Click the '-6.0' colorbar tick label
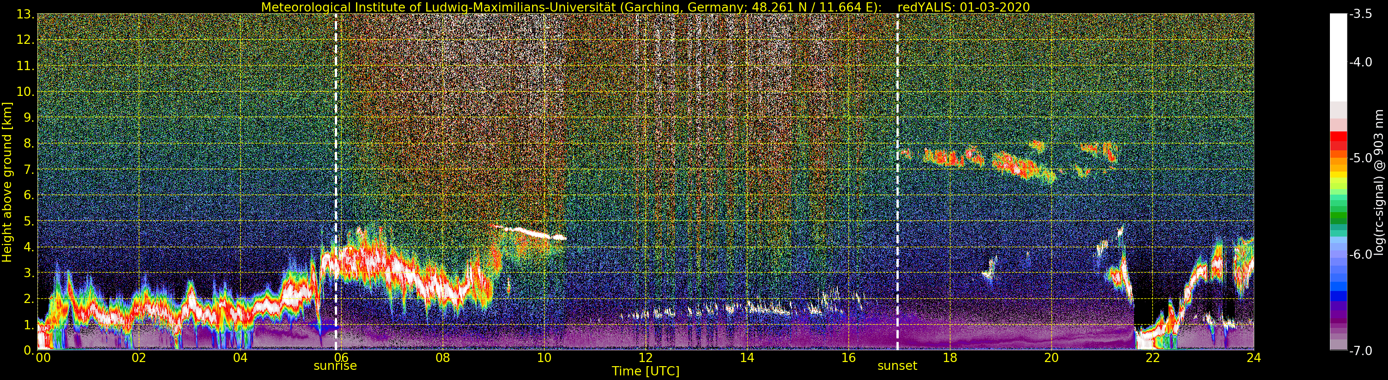The height and width of the screenshot is (380, 1388). click(1360, 255)
